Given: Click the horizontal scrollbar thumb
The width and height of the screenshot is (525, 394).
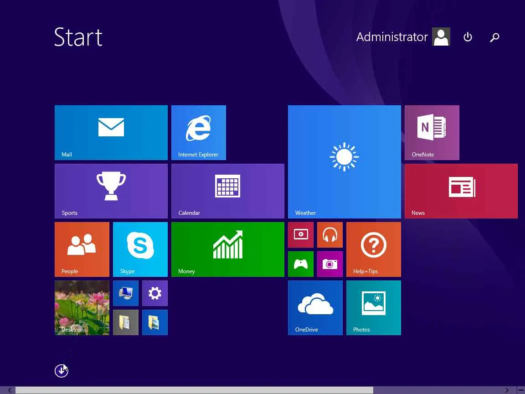Looking at the screenshot, I should click(194, 390).
